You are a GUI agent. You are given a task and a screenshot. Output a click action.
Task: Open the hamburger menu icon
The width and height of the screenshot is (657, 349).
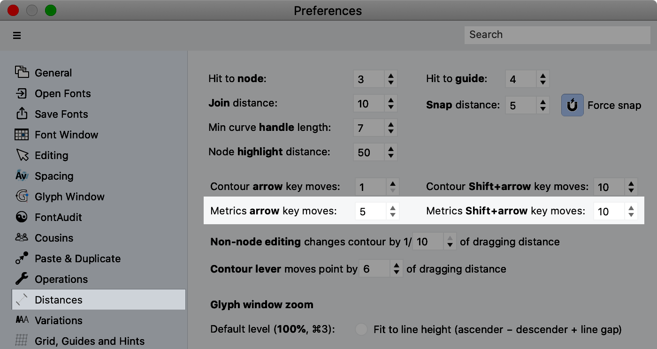tap(17, 35)
